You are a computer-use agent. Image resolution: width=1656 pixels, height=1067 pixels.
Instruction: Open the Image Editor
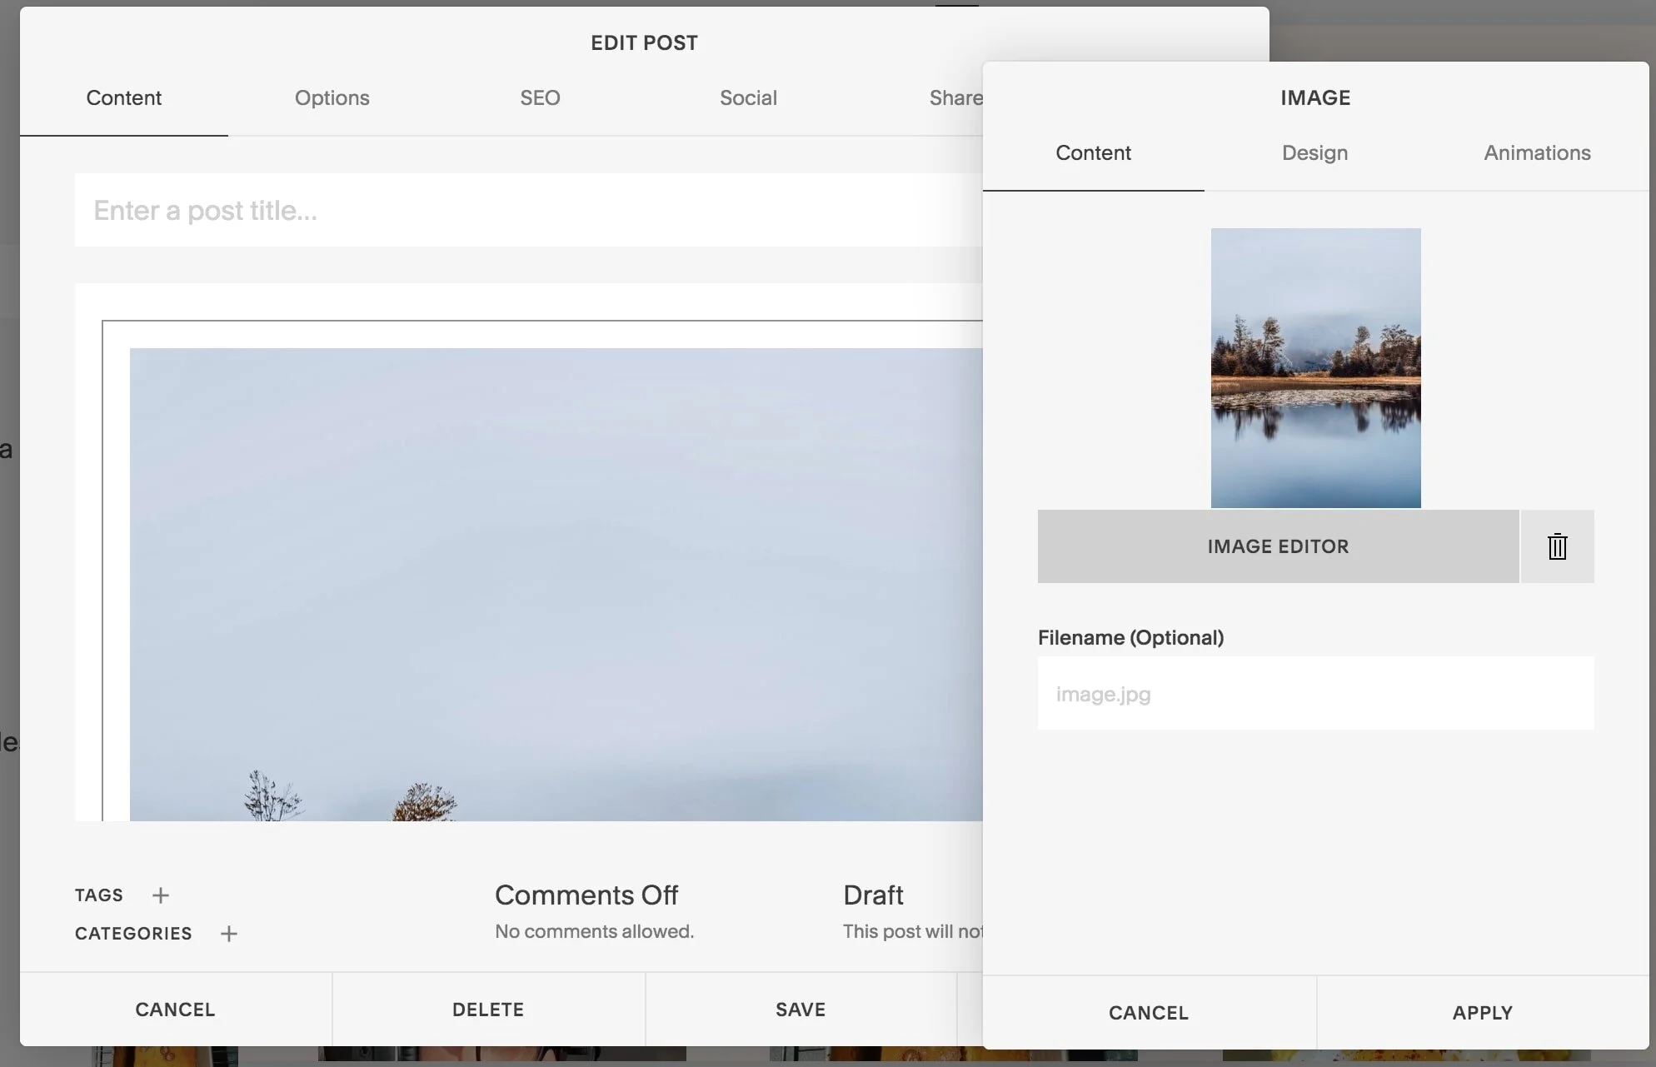coord(1277,546)
